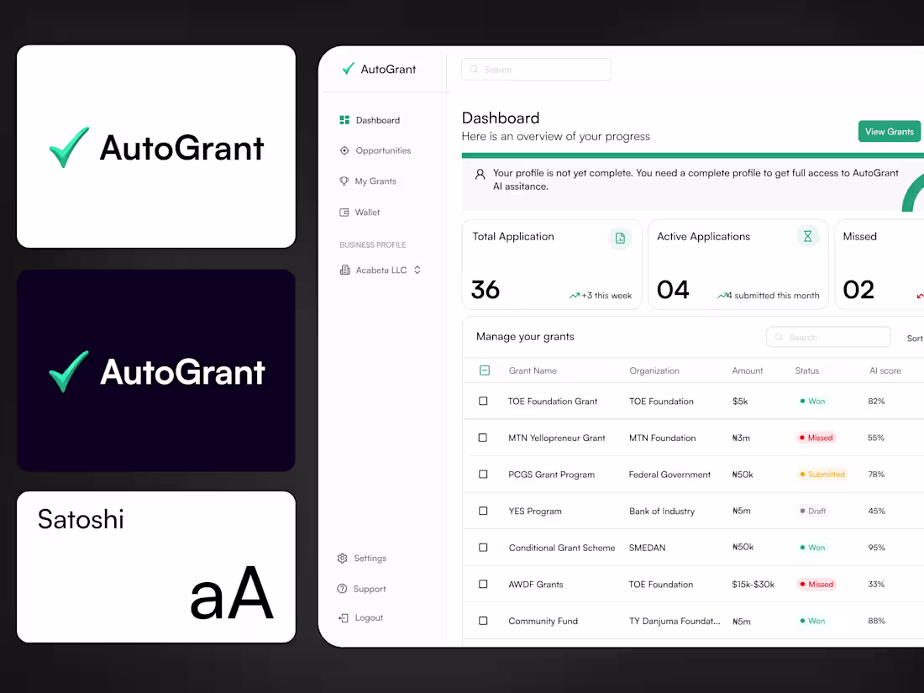The width and height of the screenshot is (924, 693).
Task: Tick the checkbox beside YES Program
Action: [x=482, y=511]
